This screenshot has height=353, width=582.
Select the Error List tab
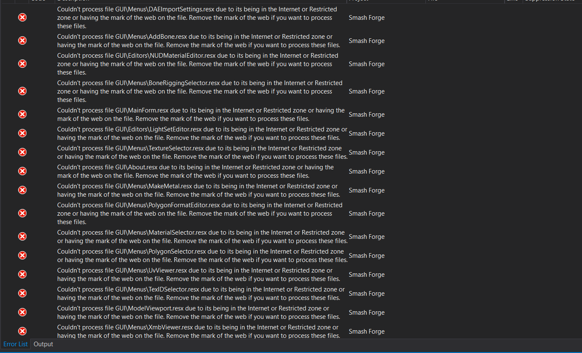pyautogui.click(x=16, y=344)
